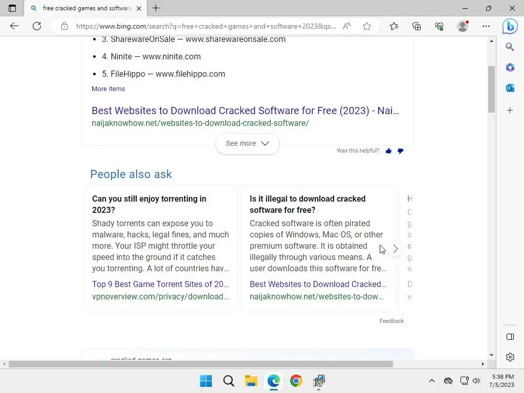Add a sidebar app with plus icon
The image size is (524, 393).
coord(510,111)
